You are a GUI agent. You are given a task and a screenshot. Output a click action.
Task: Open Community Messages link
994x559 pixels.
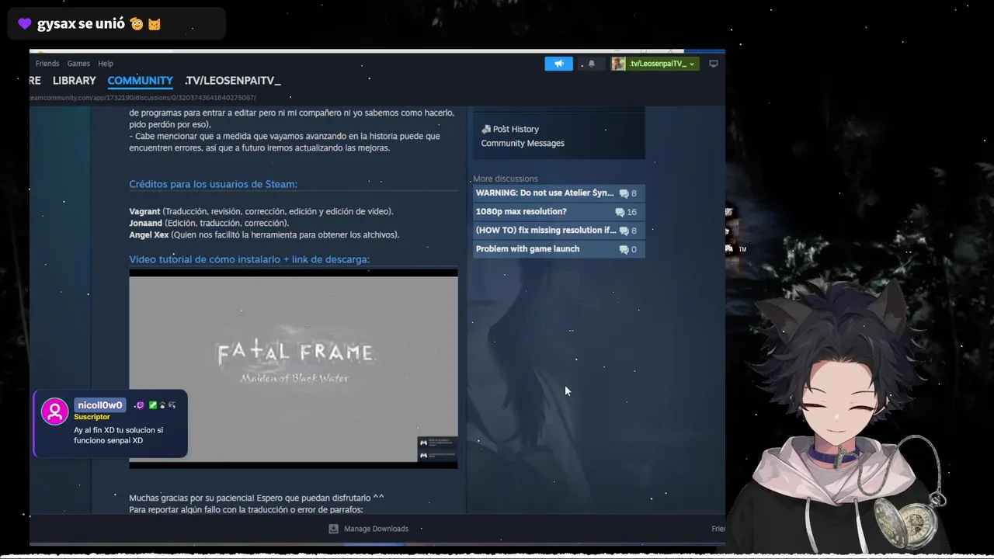tap(523, 143)
